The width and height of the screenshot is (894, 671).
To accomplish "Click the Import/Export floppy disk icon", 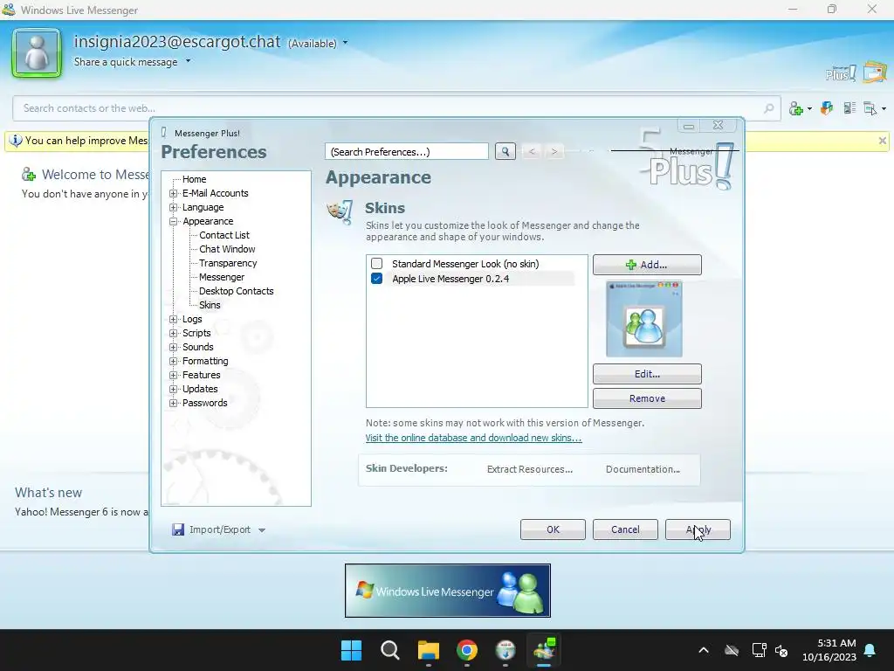I will tap(178, 529).
